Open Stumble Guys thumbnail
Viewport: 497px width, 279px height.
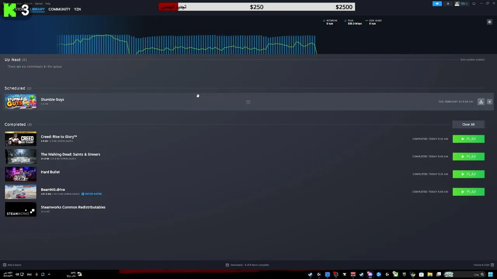tap(21, 102)
